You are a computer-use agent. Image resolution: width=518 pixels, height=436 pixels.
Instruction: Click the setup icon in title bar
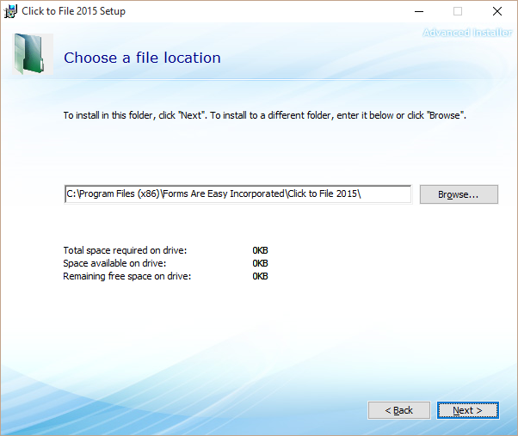pos(10,11)
